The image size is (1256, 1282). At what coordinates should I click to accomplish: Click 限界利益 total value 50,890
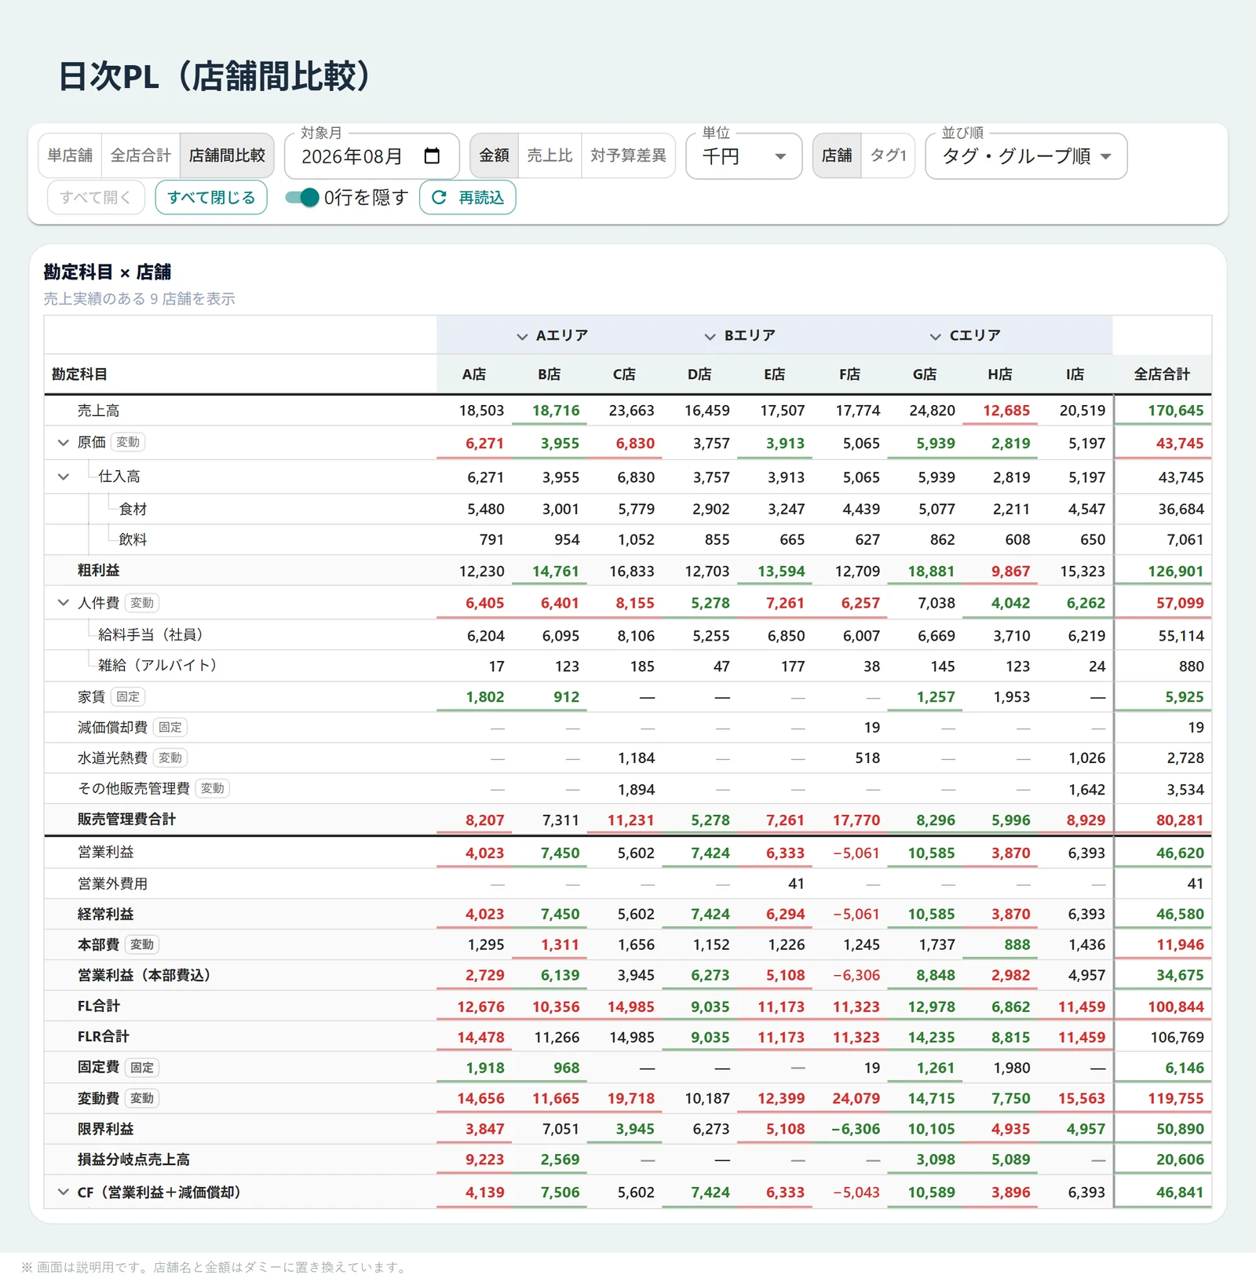point(1180,1129)
